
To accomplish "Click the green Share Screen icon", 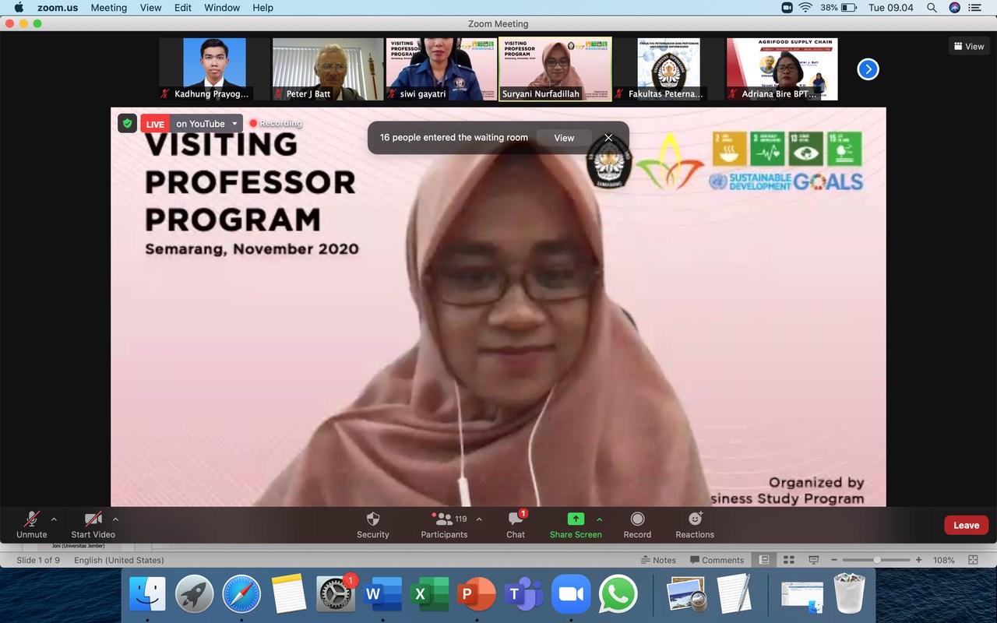I will (576, 519).
